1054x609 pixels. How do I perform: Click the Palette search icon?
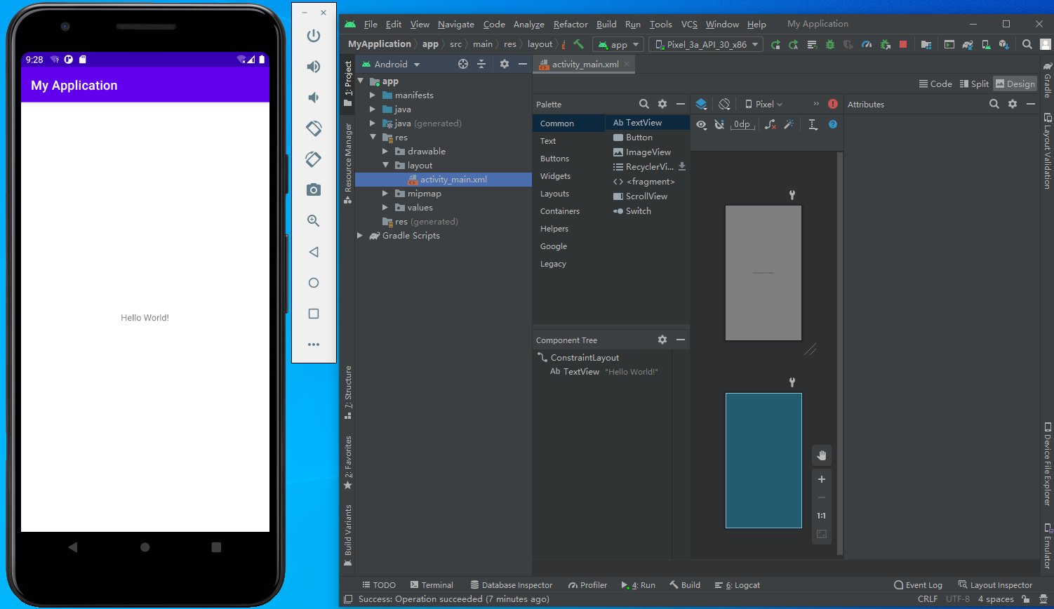click(643, 104)
